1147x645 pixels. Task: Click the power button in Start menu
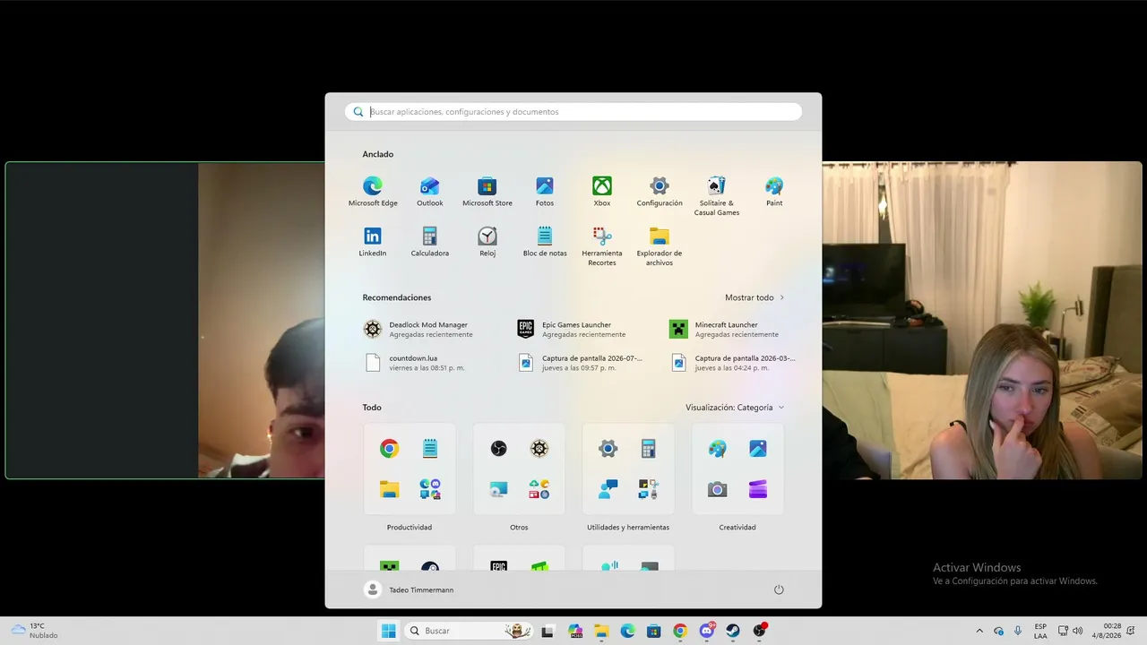click(779, 589)
